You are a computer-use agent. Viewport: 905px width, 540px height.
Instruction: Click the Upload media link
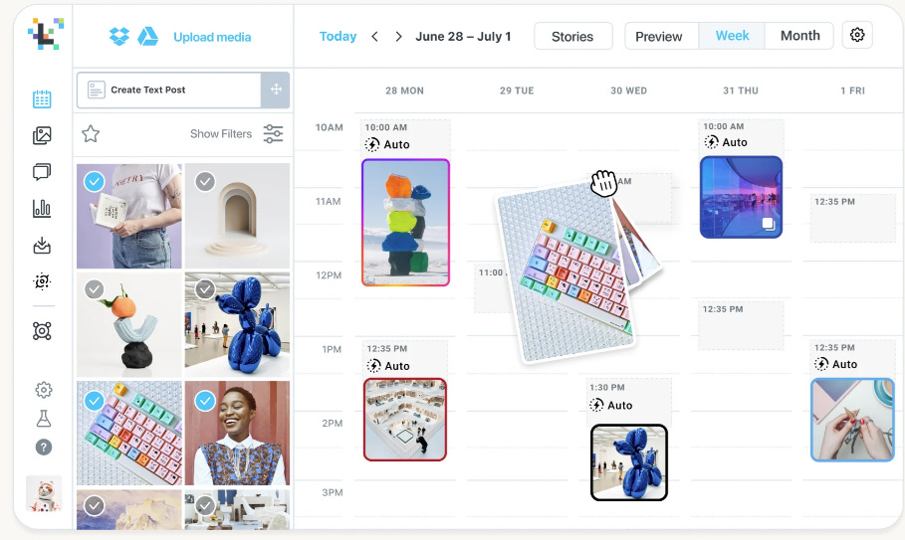[212, 37]
